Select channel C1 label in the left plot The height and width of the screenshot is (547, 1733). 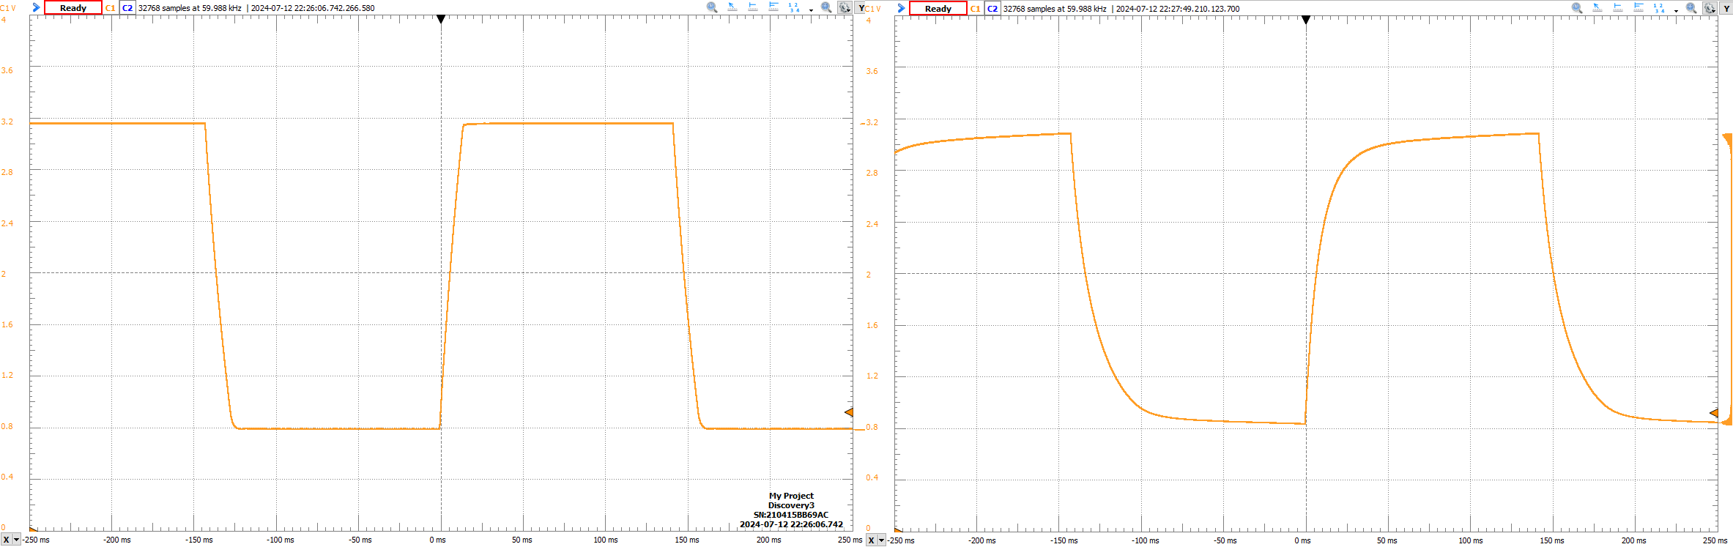[111, 8]
